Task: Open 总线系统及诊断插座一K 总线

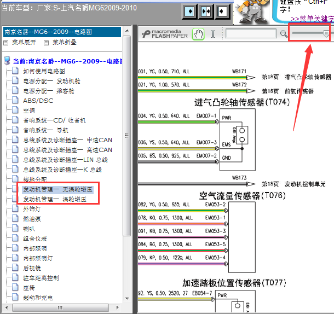Action: [x=62, y=170]
